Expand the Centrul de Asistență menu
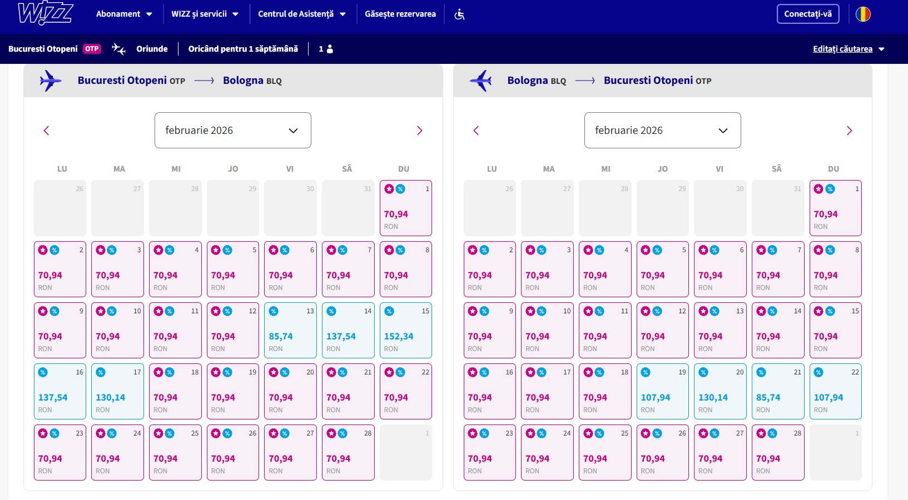 coord(301,14)
